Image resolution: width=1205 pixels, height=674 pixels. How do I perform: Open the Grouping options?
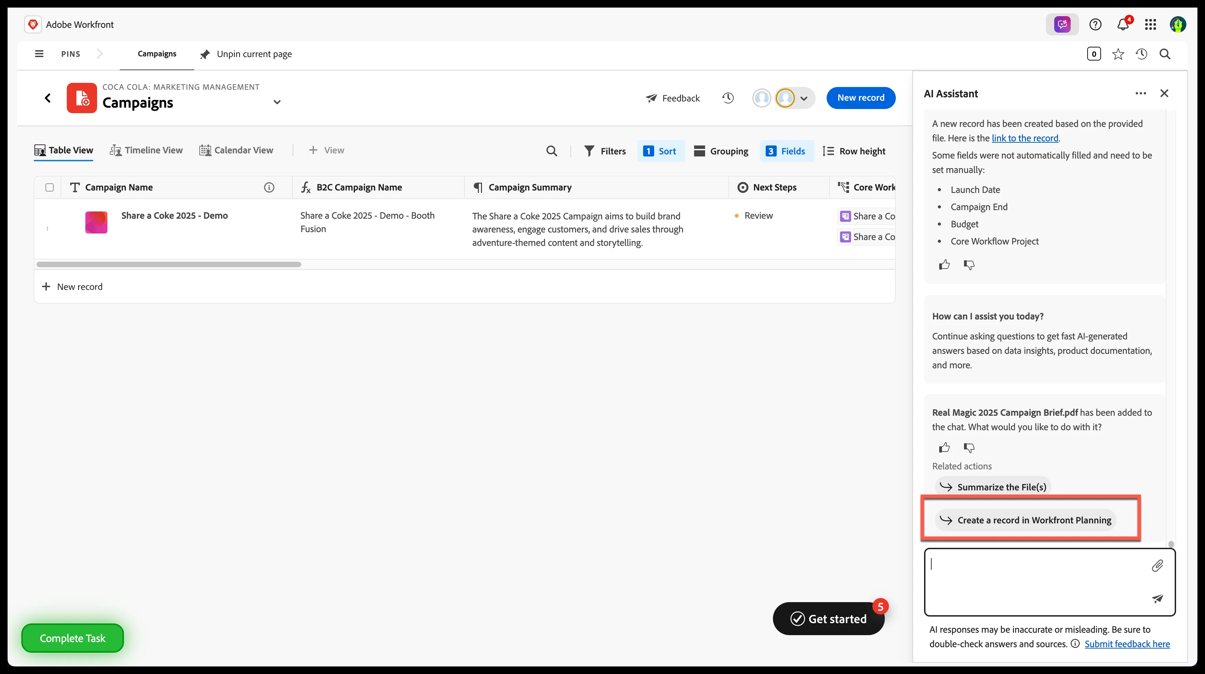[x=721, y=151]
